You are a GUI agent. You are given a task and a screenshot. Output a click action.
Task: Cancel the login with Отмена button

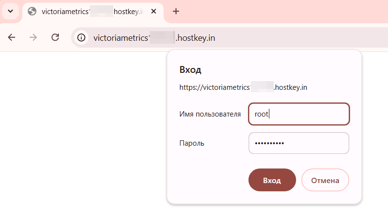click(x=325, y=180)
